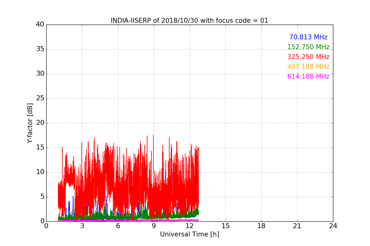This screenshot has width=370, height=246.
Task: Click the x-axis tick label 12
Action: click(x=190, y=226)
